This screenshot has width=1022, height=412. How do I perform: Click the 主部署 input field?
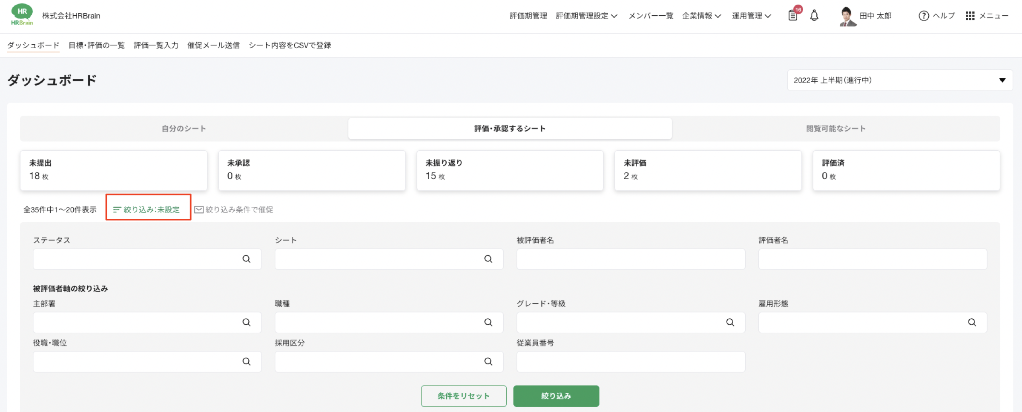coord(147,322)
